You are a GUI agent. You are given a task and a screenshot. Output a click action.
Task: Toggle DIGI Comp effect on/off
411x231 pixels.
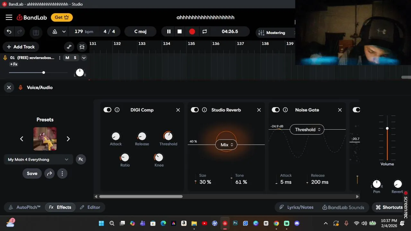107,110
